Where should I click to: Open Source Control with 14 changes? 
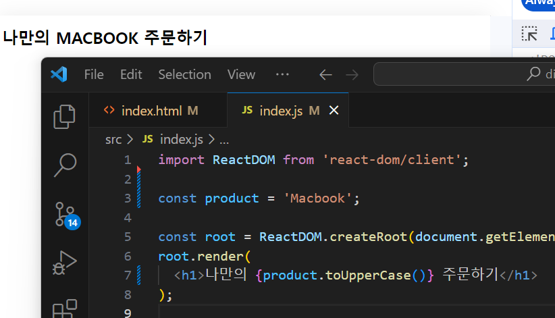(x=68, y=215)
